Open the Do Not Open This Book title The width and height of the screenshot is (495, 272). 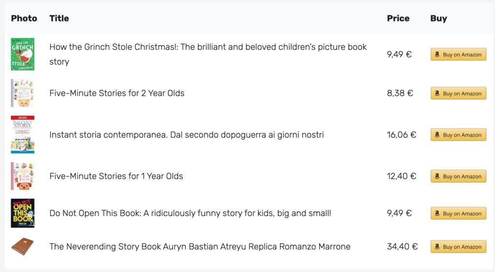click(x=190, y=213)
